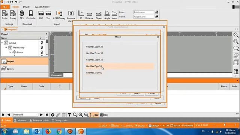240x135 pixels.
Task: Collapse the Surveys tree node
Action: click(x=2, y=43)
